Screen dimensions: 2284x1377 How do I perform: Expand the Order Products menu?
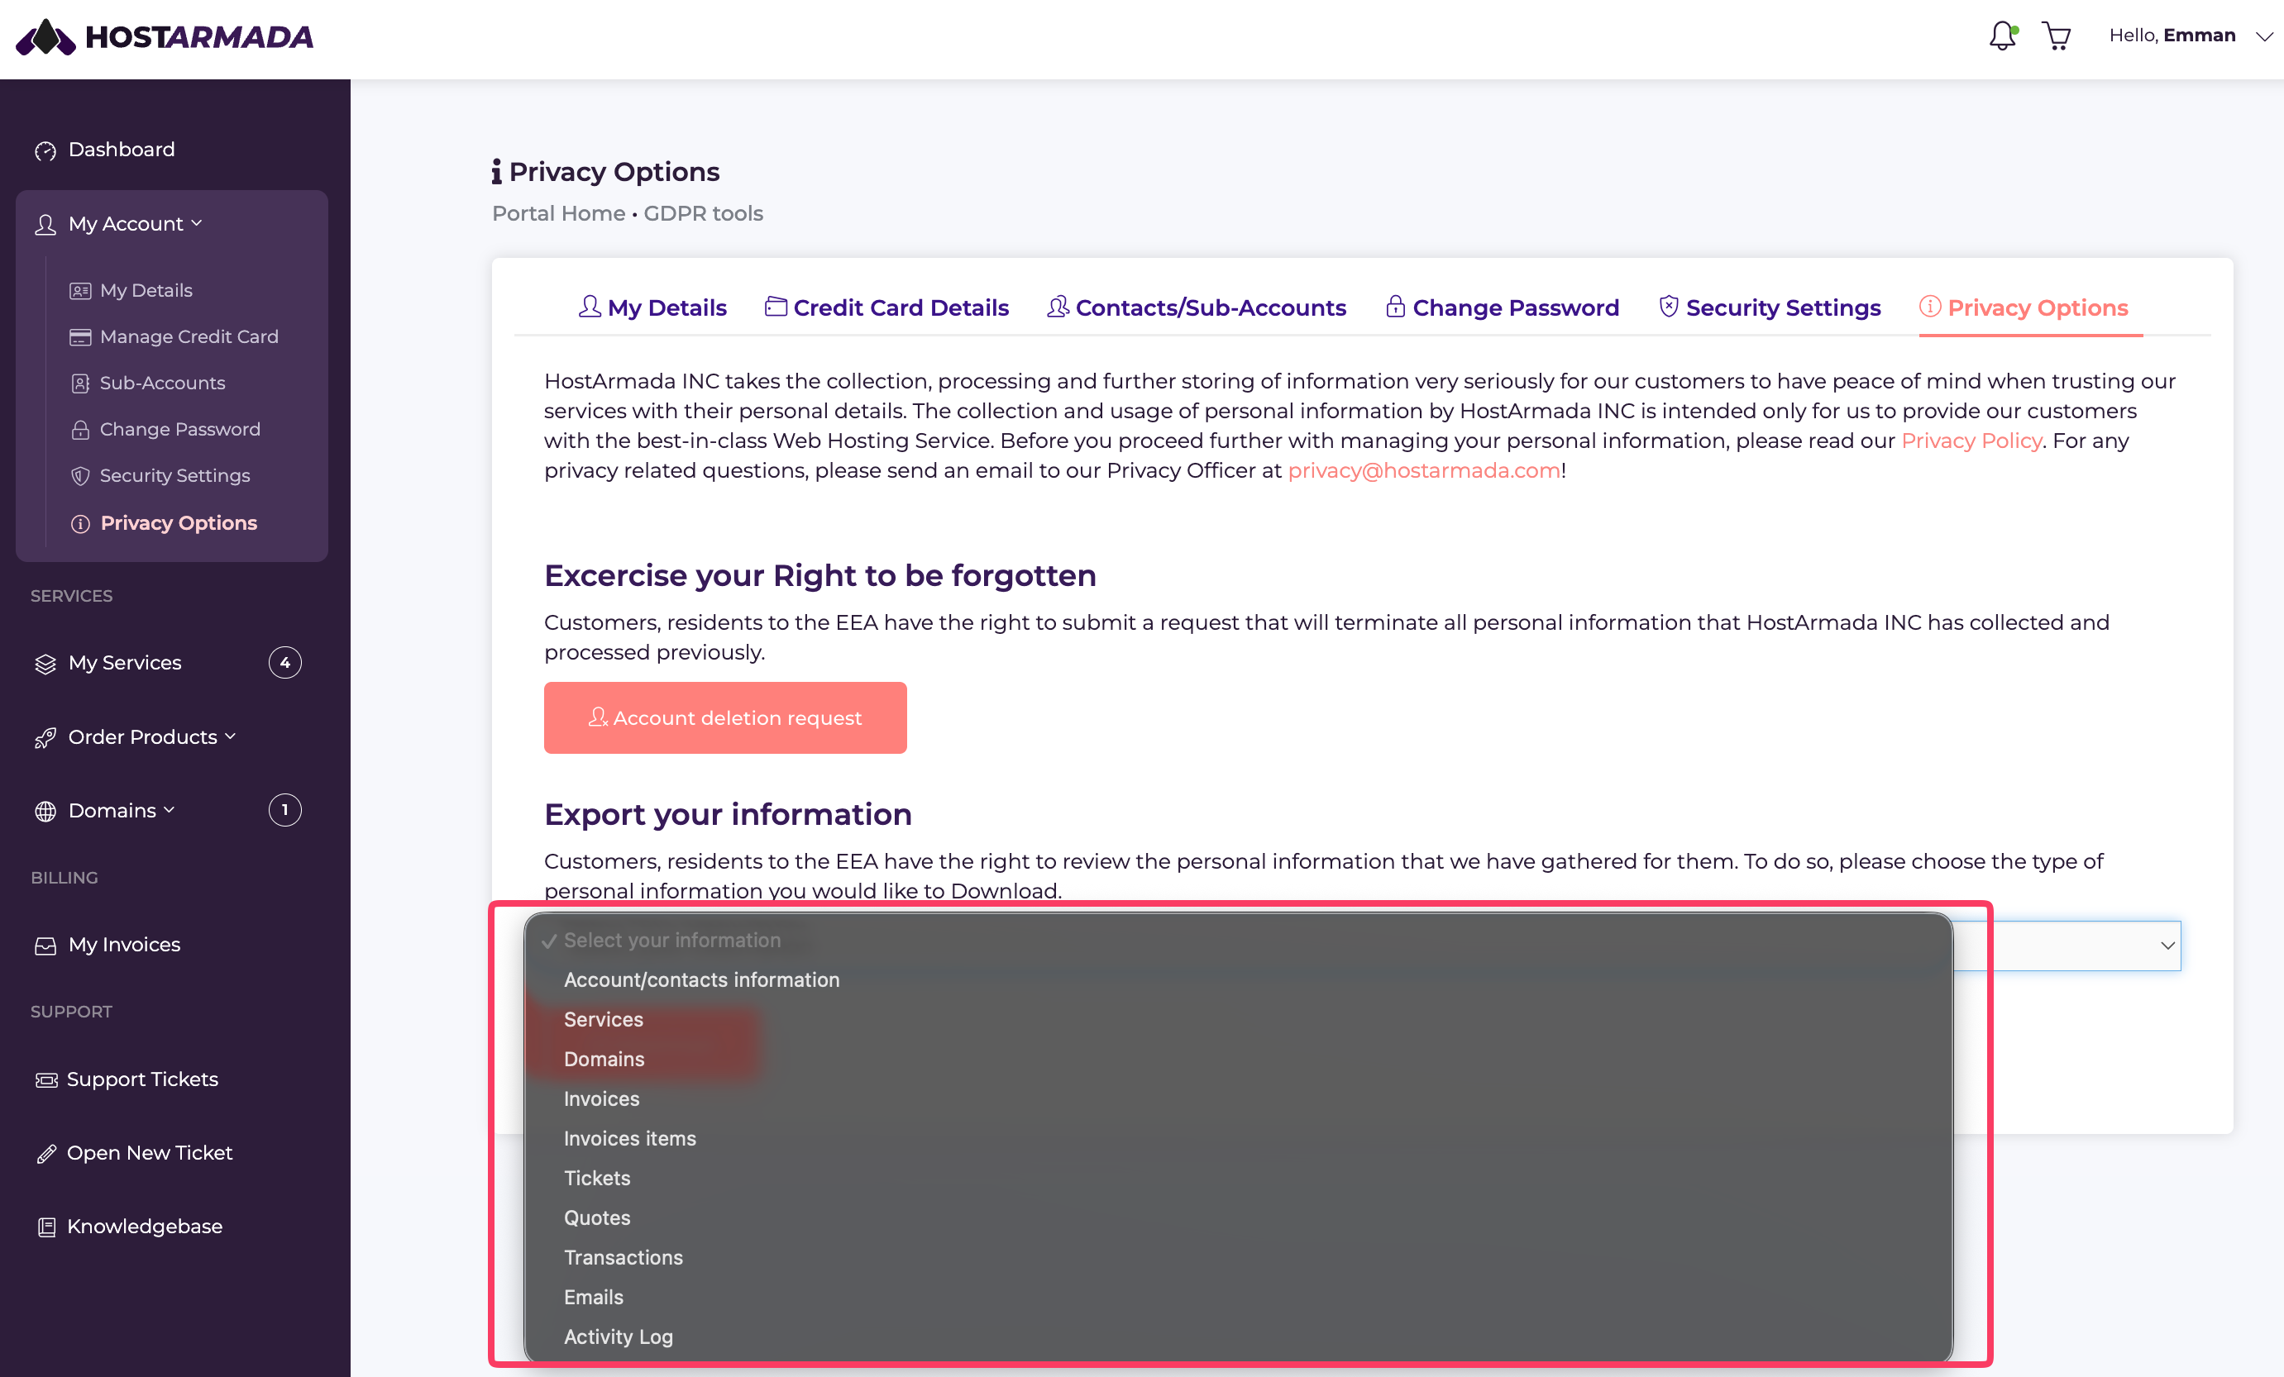coord(152,736)
